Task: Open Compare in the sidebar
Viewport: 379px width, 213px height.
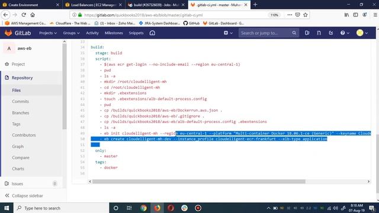Action: 21,157
